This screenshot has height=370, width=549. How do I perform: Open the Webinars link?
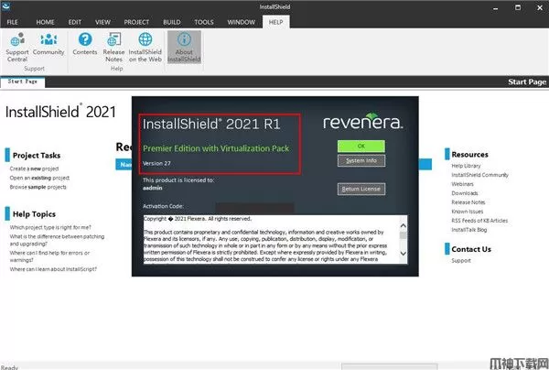click(x=462, y=184)
